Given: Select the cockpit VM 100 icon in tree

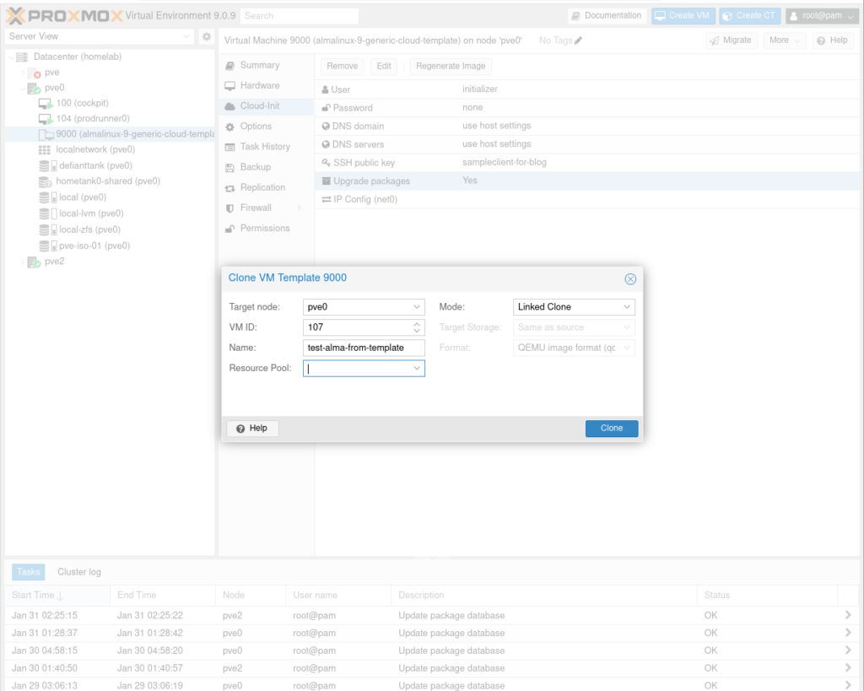Looking at the screenshot, I should click(46, 103).
